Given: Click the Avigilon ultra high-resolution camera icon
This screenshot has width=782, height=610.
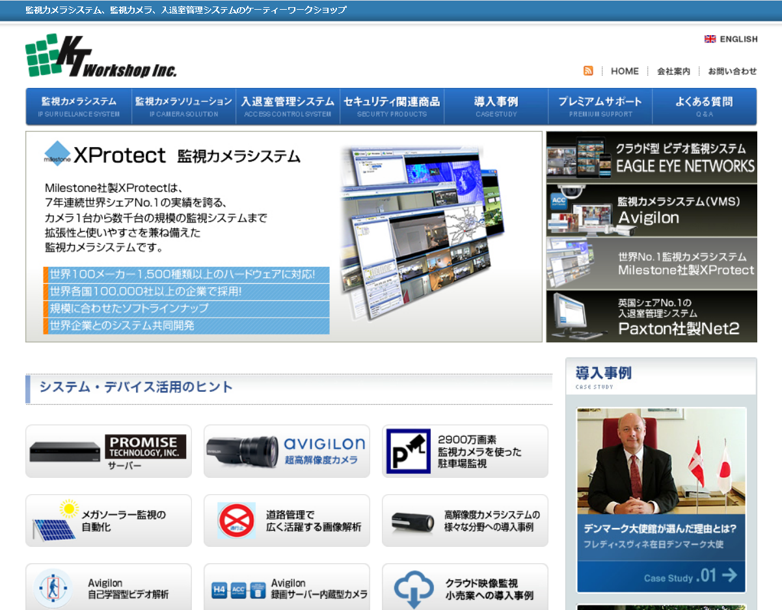Looking at the screenshot, I should (241, 451).
